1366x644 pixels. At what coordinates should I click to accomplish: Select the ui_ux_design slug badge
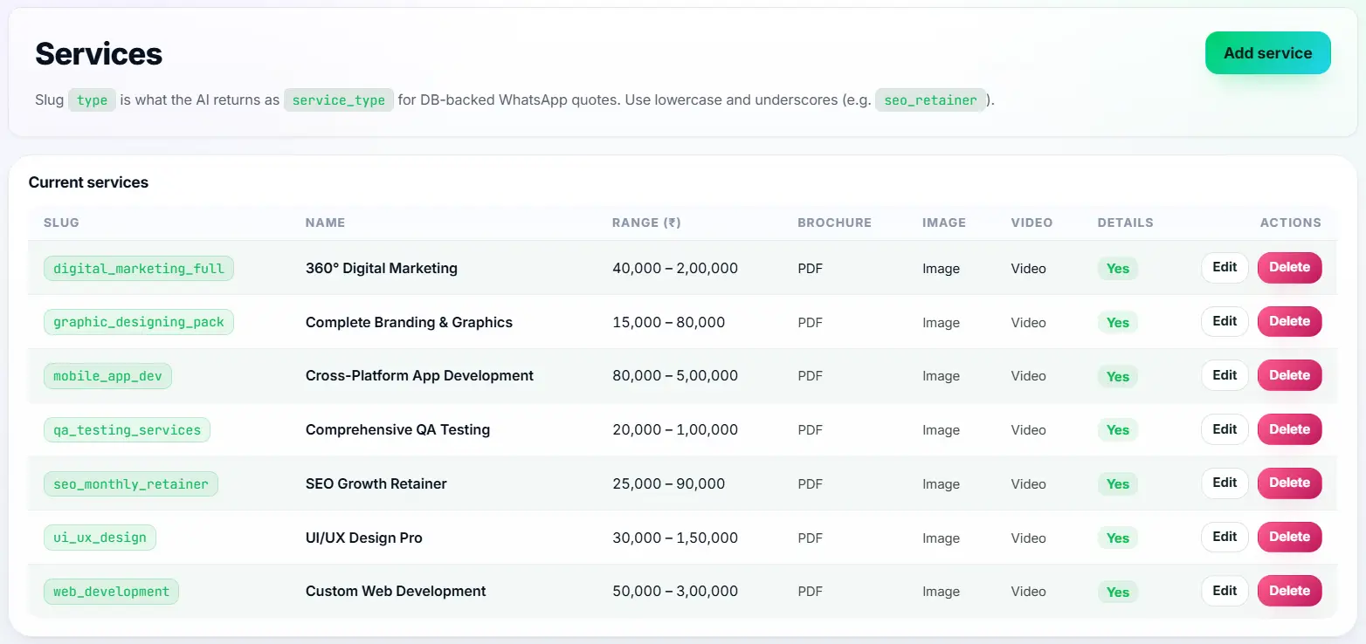click(100, 538)
